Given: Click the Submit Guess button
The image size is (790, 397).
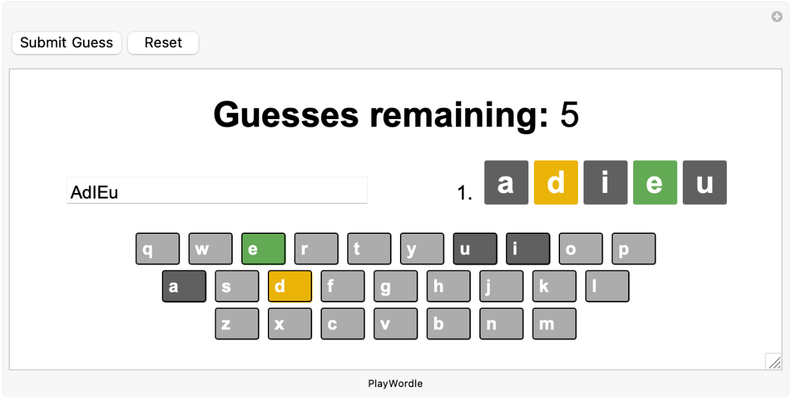Looking at the screenshot, I should click(x=66, y=43).
